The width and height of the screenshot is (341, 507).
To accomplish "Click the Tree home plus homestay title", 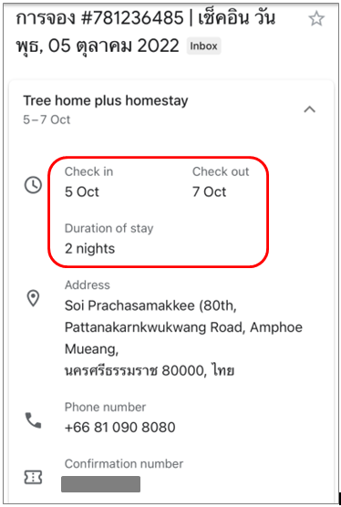I will pyautogui.click(x=106, y=100).
